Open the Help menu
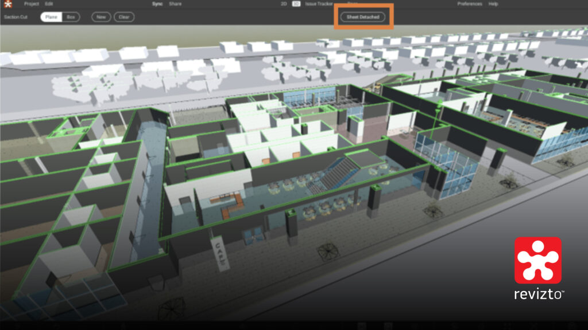The width and height of the screenshot is (588, 330). [x=493, y=4]
